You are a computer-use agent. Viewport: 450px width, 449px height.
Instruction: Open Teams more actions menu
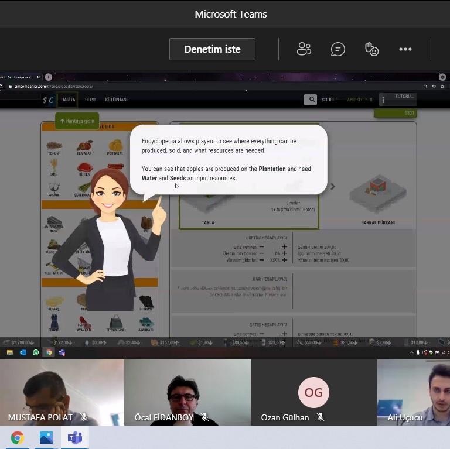point(405,49)
